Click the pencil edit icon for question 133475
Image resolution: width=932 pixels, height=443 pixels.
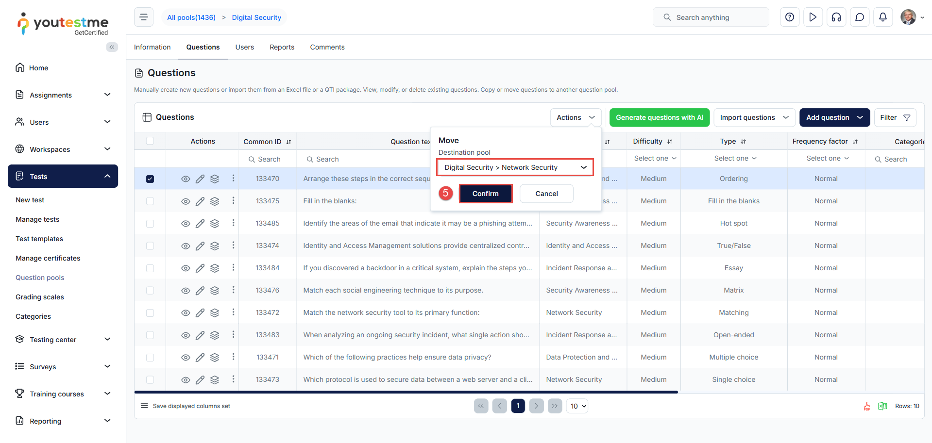point(200,201)
